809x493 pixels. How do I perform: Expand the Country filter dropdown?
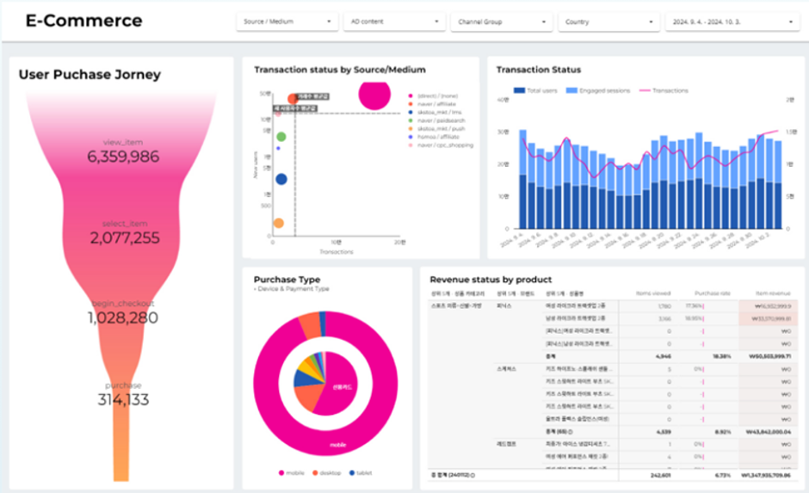(608, 22)
